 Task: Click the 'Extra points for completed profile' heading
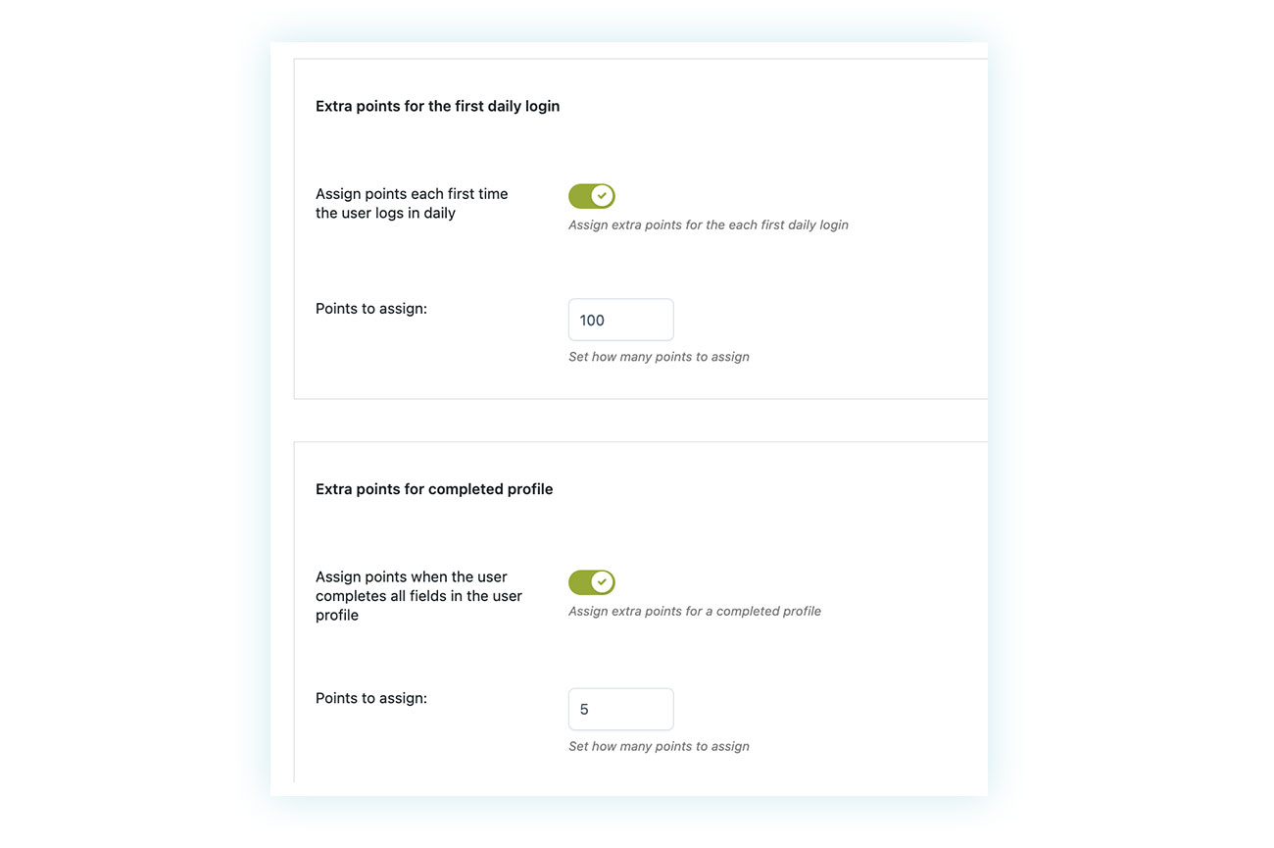pyautogui.click(x=434, y=488)
